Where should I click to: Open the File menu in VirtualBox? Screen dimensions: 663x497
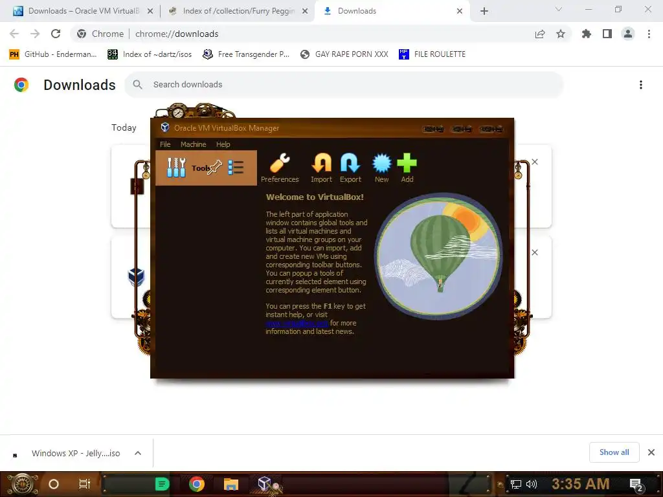point(165,144)
